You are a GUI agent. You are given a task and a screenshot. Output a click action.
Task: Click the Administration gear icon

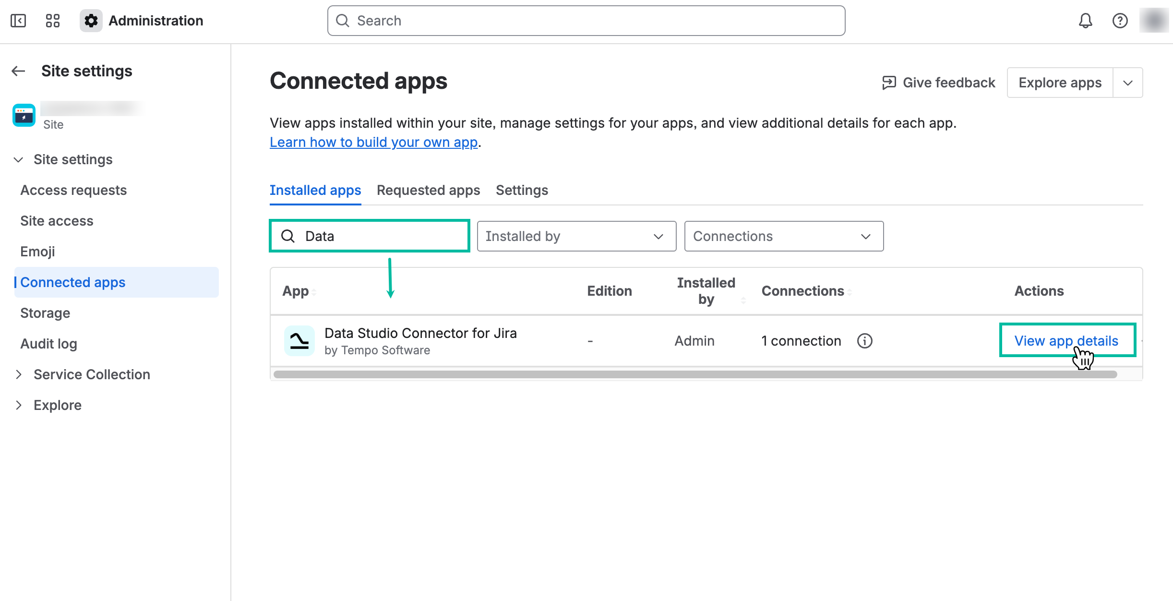pyautogui.click(x=91, y=21)
